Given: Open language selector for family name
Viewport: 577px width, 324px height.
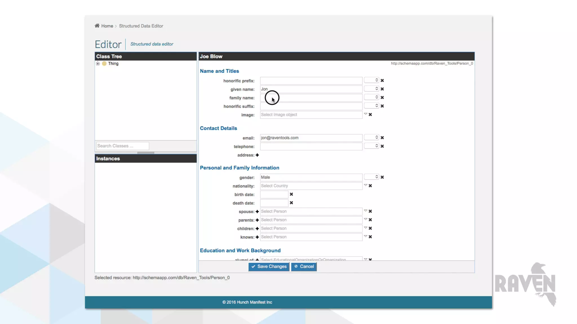Looking at the screenshot, I should click(371, 97).
